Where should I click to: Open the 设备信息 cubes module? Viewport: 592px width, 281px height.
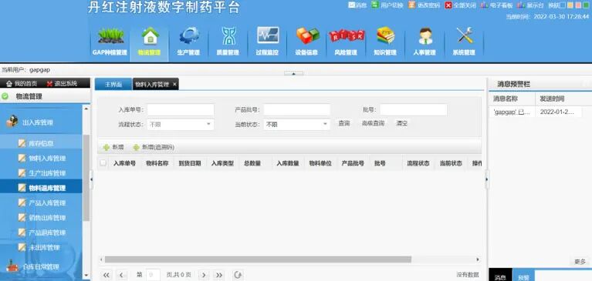point(306,42)
